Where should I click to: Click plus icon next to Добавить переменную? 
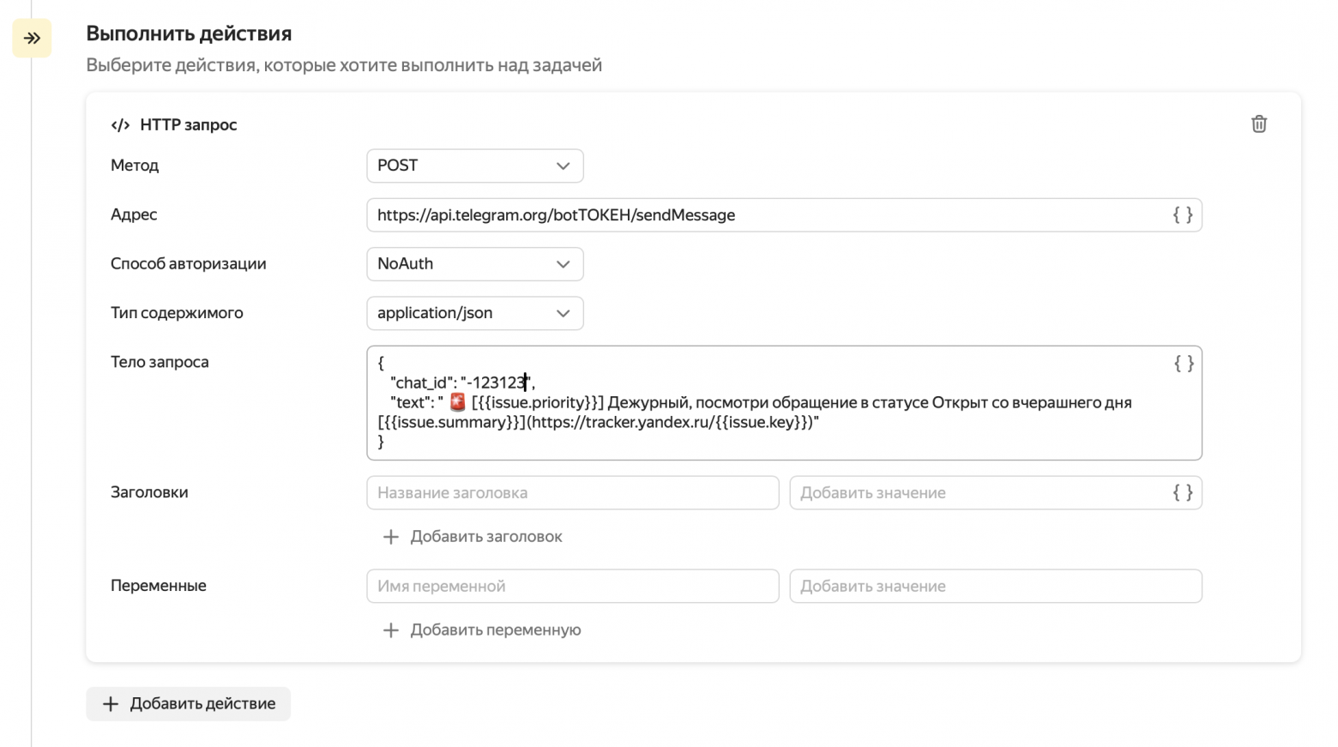(391, 630)
